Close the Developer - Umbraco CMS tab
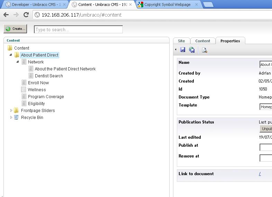Screen dimensions: 272x197 tap(64, 5)
